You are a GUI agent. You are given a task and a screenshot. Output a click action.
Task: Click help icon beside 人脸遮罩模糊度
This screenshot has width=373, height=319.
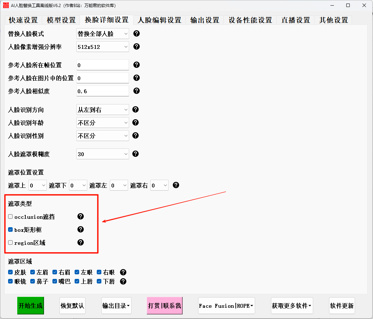(135, 154)
